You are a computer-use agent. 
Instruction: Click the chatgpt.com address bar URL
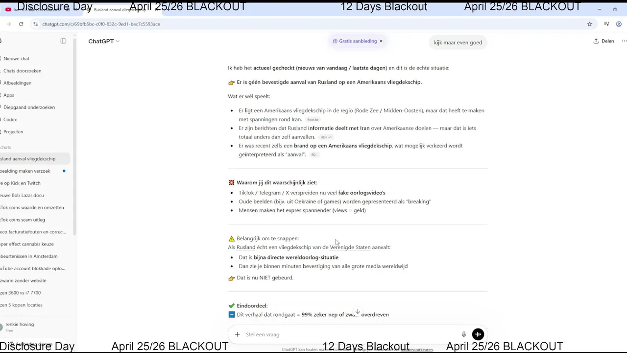[101, 24]
